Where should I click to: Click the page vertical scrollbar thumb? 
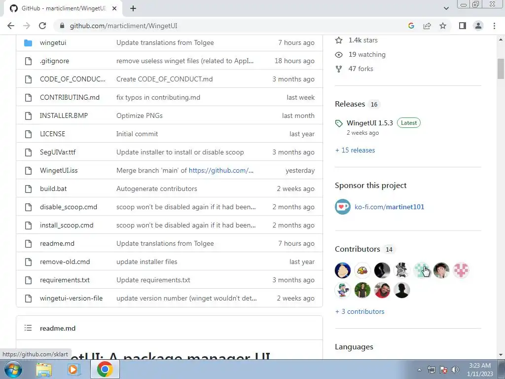click(x=501, y=69)
